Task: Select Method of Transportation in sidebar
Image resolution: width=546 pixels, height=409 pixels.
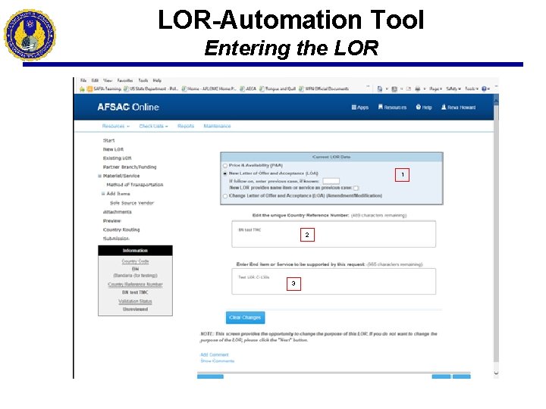Action: point(135,185)
